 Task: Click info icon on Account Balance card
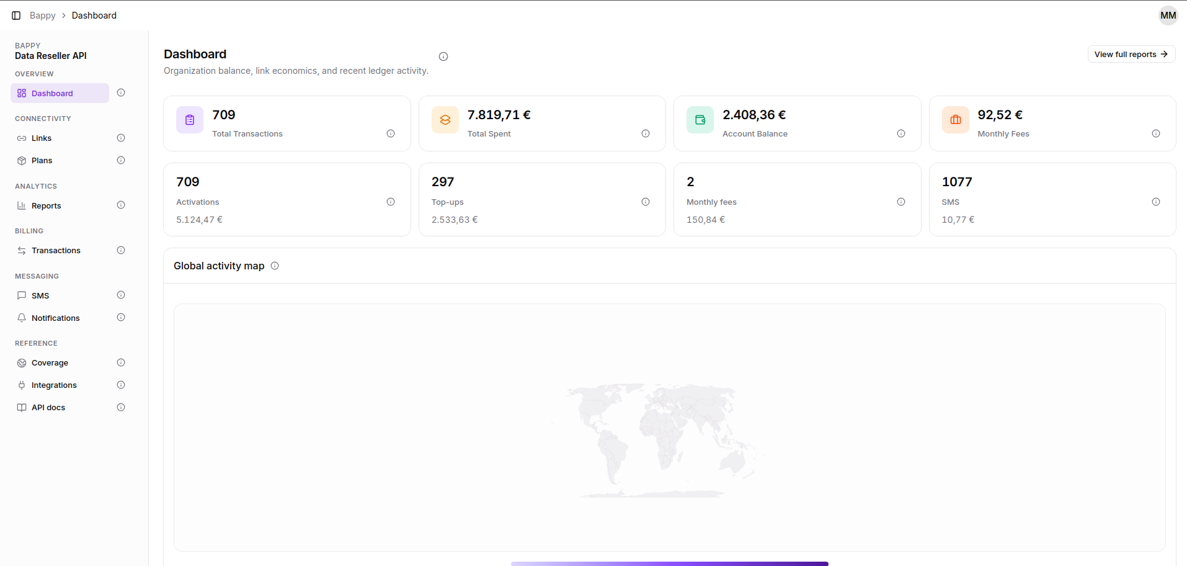click(901, 133)
